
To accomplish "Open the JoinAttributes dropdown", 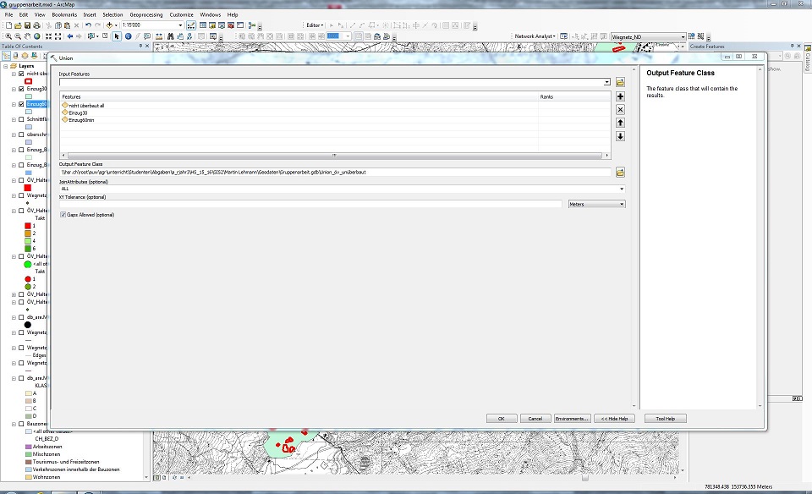I will coord(621,189).
